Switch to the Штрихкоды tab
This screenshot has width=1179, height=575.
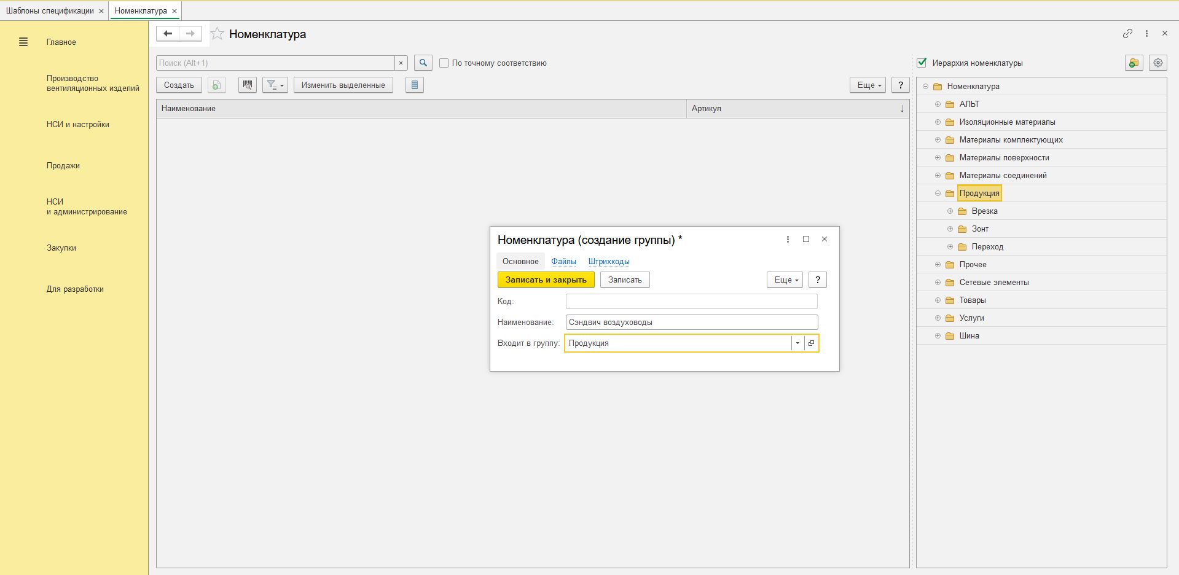tap(608, 262)
